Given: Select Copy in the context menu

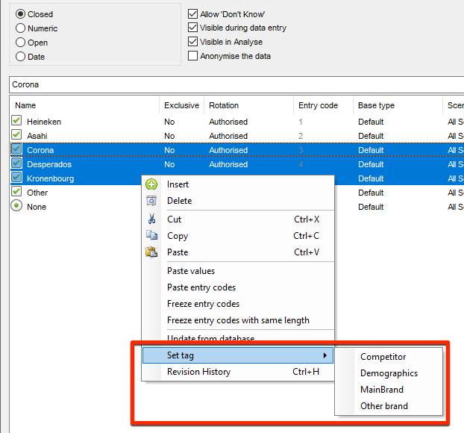Looking at the screenshot, I should (x=238, y=236).
